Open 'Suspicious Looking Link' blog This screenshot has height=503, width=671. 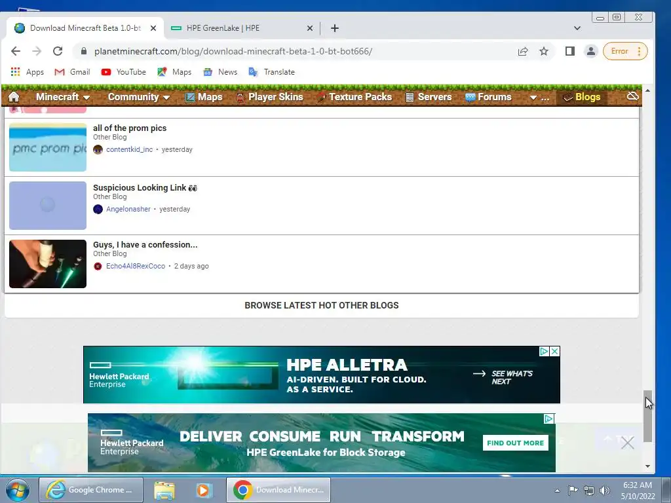tap(145, 187)
